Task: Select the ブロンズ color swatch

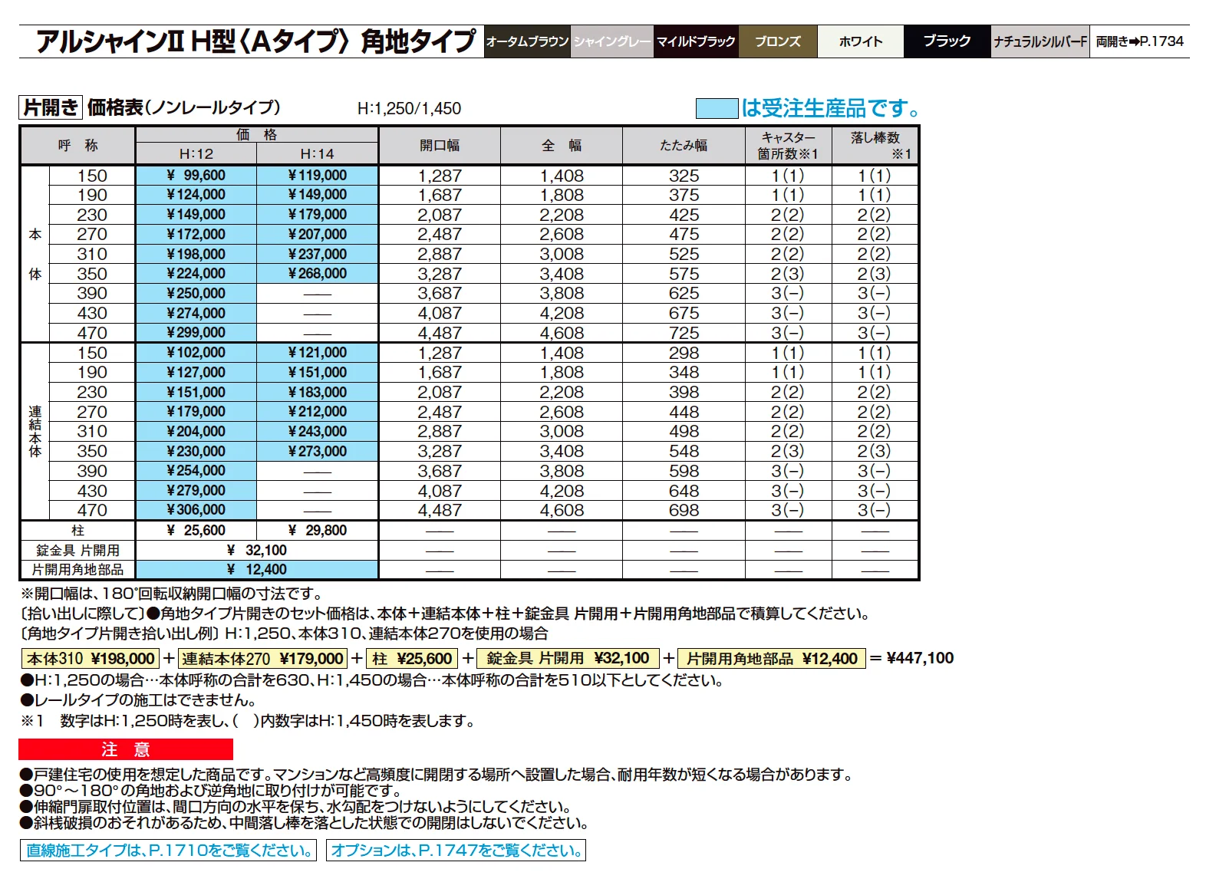Action: click(778, 41)
